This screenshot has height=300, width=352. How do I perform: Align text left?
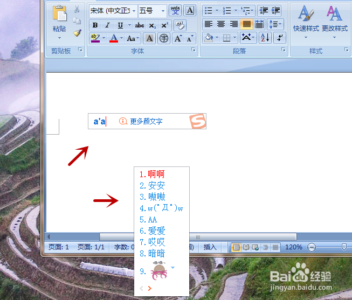209,24
